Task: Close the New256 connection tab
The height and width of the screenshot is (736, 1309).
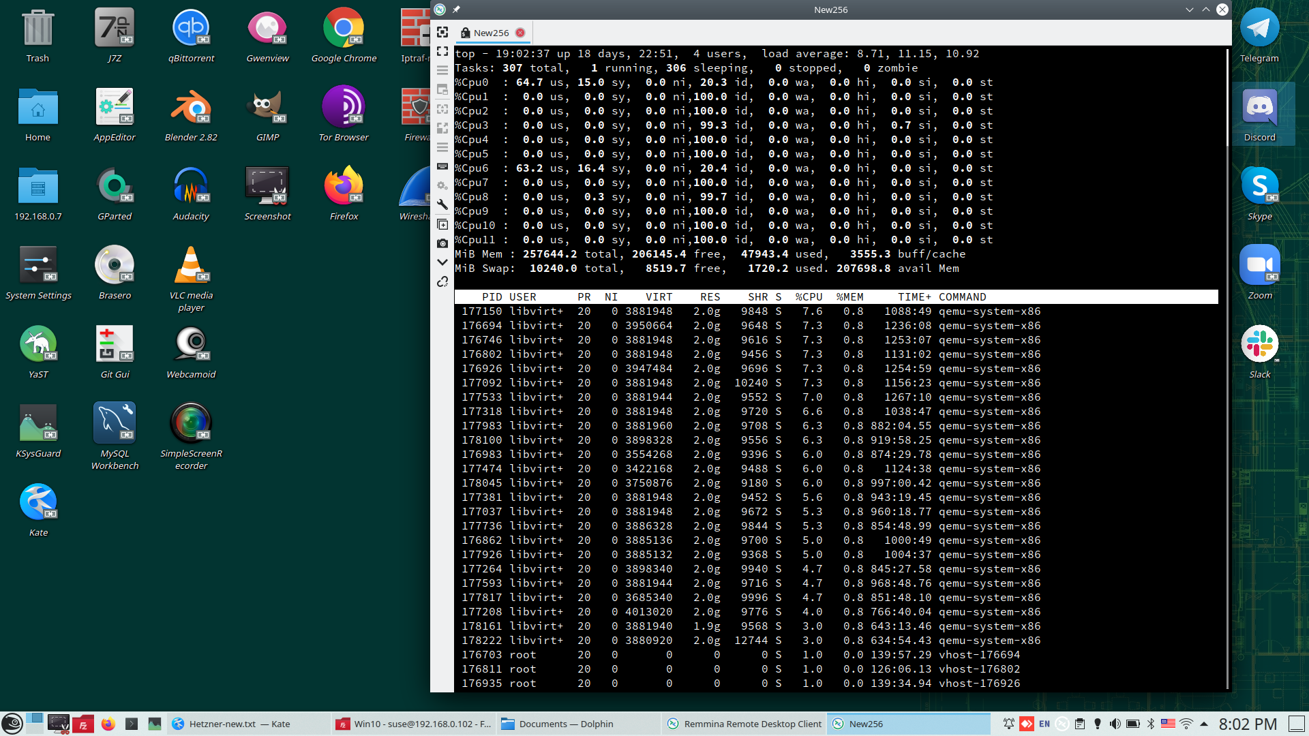Action: 520,33
